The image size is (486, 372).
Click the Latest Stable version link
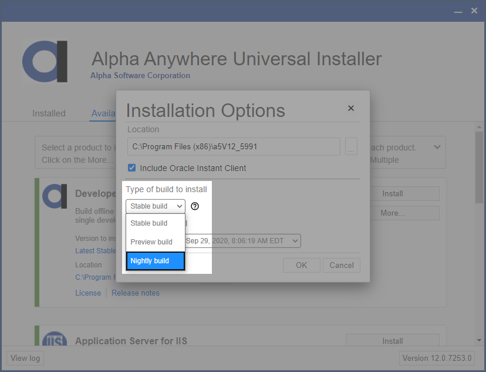click(96, 251)
